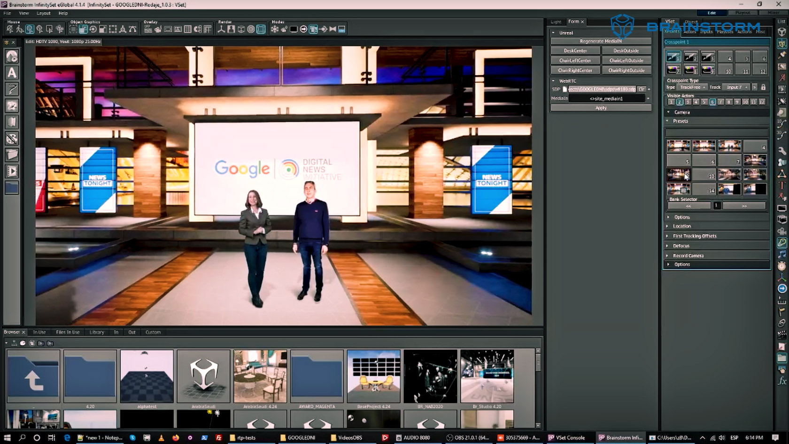Screen dimensions: 789x444
Task: Click the person silhouette icon in Render
Action: 231,29
